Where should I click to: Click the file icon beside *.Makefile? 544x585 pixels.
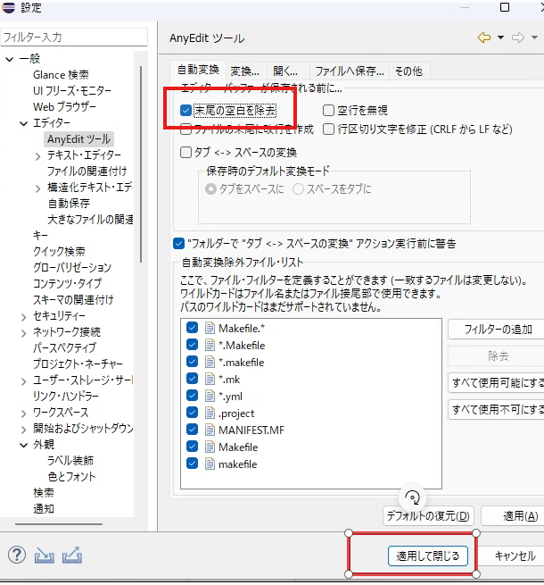pos(210,345)
